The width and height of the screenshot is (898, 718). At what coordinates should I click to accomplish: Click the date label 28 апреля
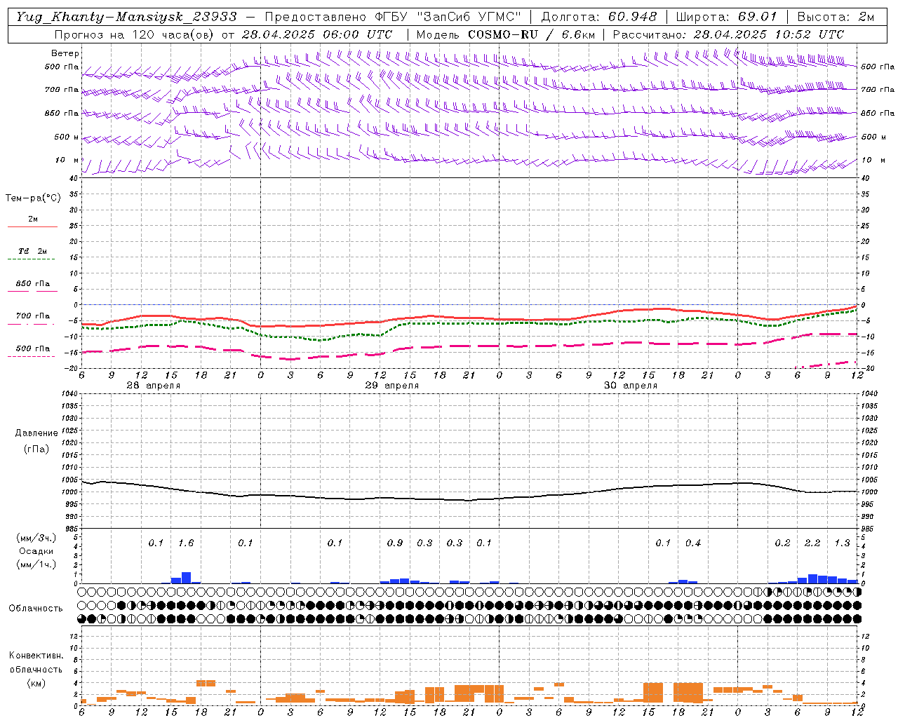tap(153, 386)
